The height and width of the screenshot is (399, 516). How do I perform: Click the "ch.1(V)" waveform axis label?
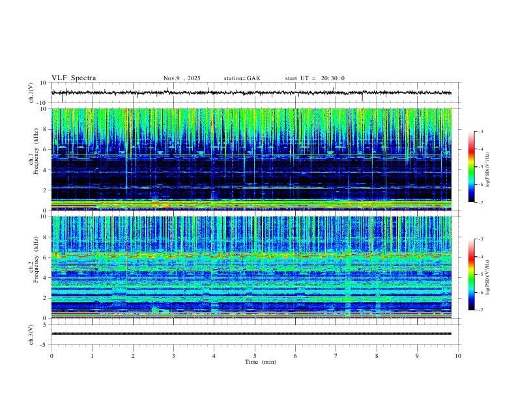pyautogui.click(x=31, y=93)
